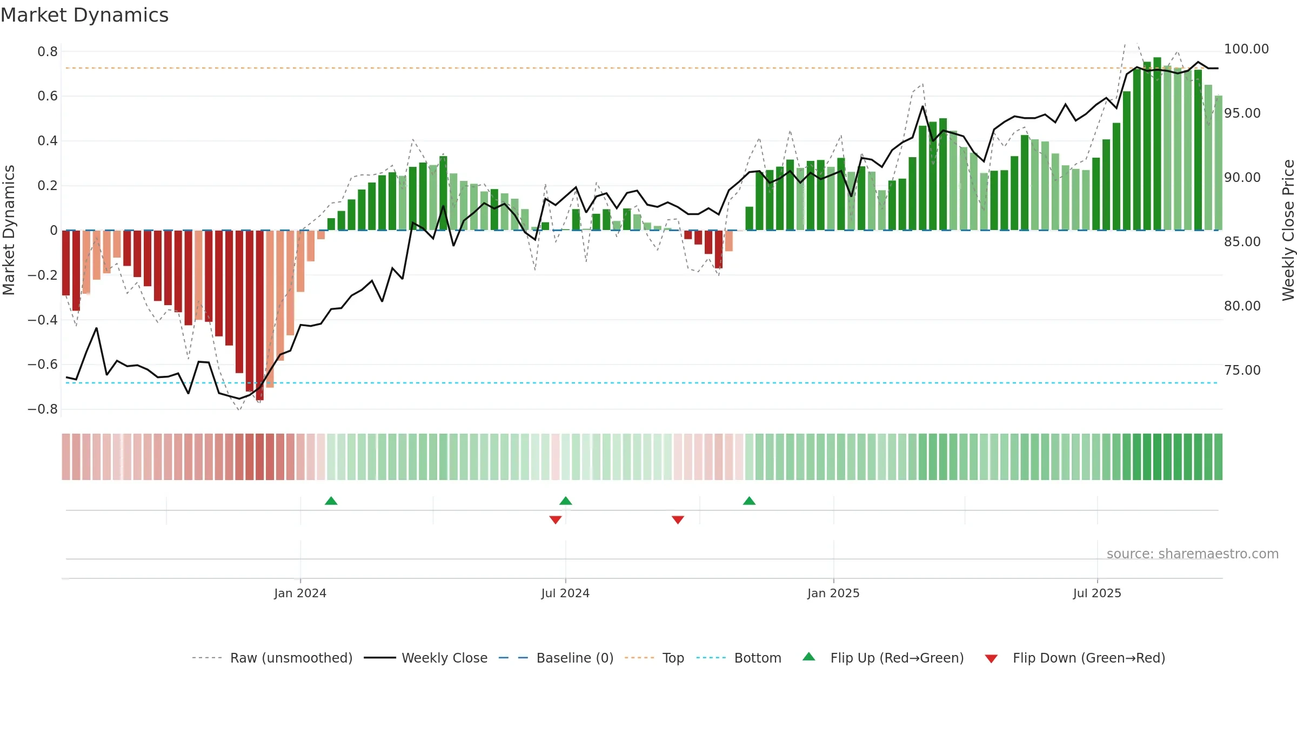Click the −0.6 left axis label
This screenshot has width=1297, height=729.
pos(43,364)
